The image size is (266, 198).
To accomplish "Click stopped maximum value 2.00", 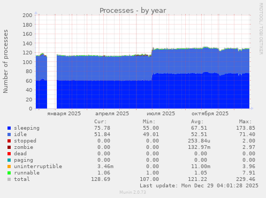I will tap(249, 141).
